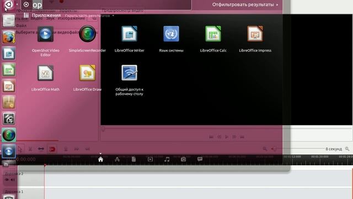Screen dimensions: 353x199
Task: Open Files manager from the launcher
Action: (9, 21)
